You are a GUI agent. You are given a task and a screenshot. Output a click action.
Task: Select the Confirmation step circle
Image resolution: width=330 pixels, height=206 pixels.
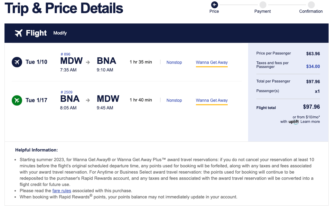coord(311,5)
